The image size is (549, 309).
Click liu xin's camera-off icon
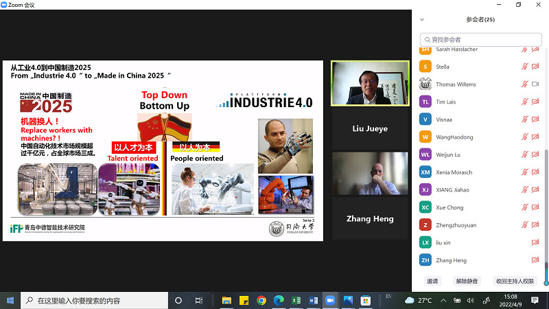coord(535,242)
